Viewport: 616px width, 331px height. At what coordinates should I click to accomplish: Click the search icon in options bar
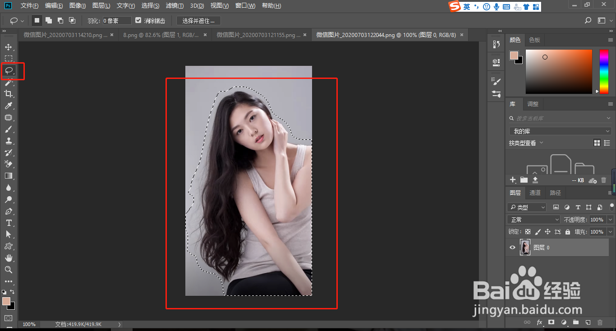click(x=588, y=20)
